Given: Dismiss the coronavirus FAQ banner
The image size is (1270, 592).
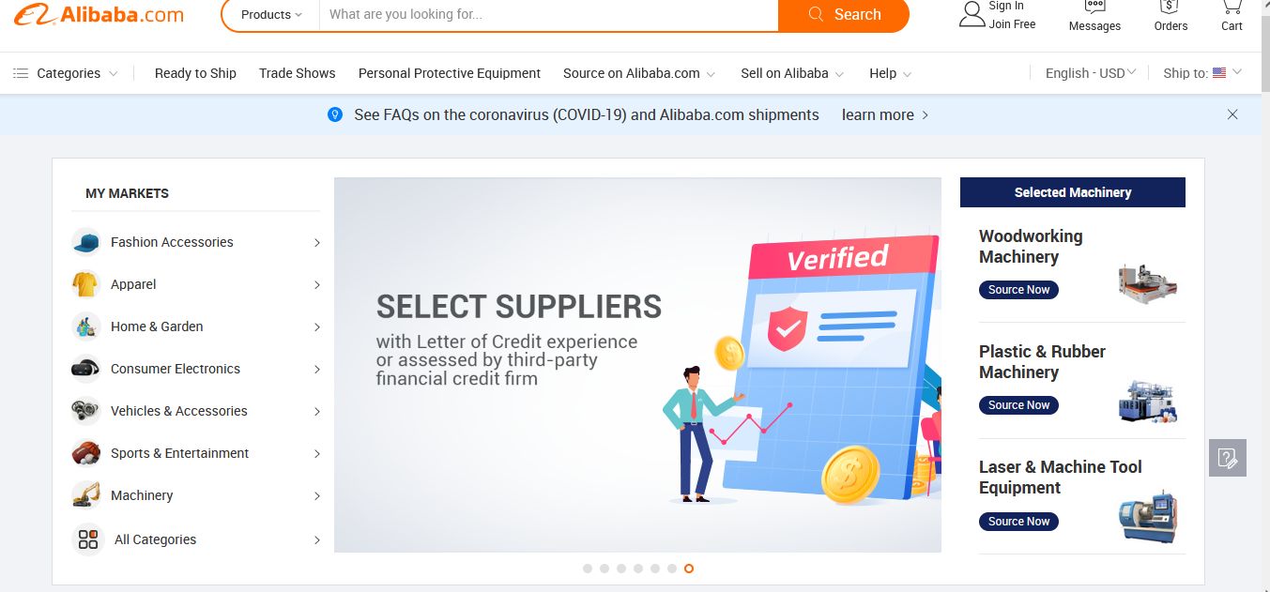Looking at the screenshot, I should (1232, 114).
